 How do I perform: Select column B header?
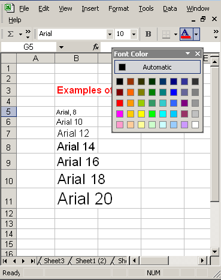point(76,58)
